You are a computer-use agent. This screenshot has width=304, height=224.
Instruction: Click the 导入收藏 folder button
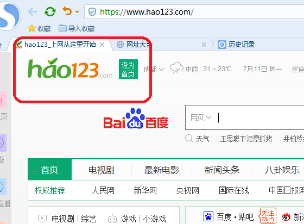(77, 28)
